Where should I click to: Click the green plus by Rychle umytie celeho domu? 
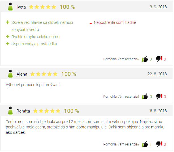click(8, 36)
